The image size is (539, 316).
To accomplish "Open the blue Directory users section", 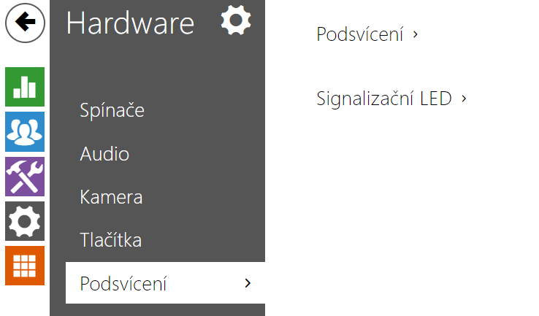I will click(25, 131).
